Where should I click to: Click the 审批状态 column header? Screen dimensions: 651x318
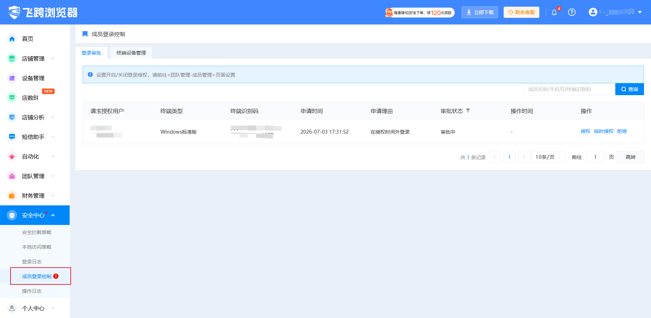pos(452,111)
